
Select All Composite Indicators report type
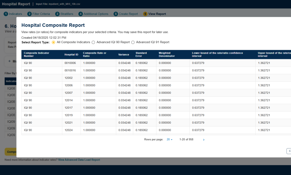point(53,42)
